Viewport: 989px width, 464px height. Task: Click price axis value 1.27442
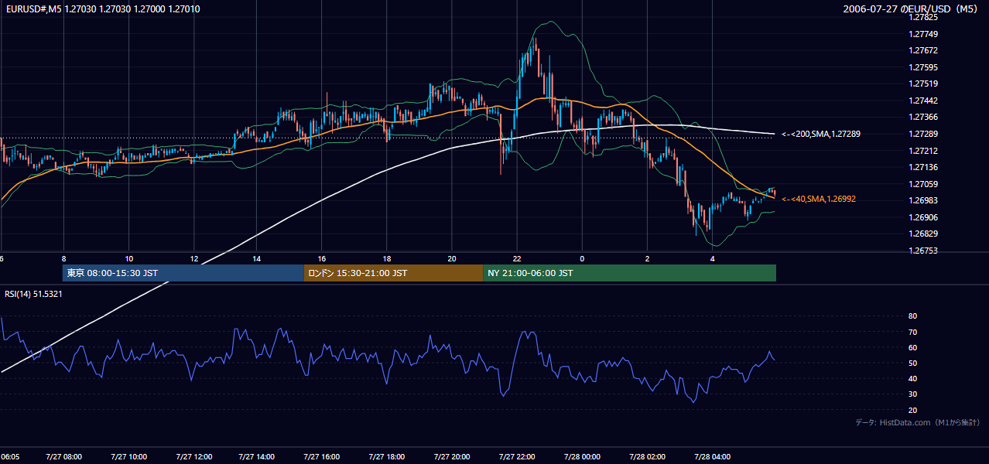pyautogui.click(x=922, y=101)
